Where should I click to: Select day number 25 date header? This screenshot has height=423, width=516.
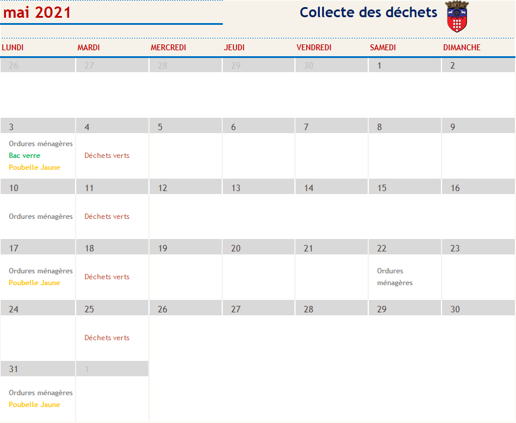point(112,308)
